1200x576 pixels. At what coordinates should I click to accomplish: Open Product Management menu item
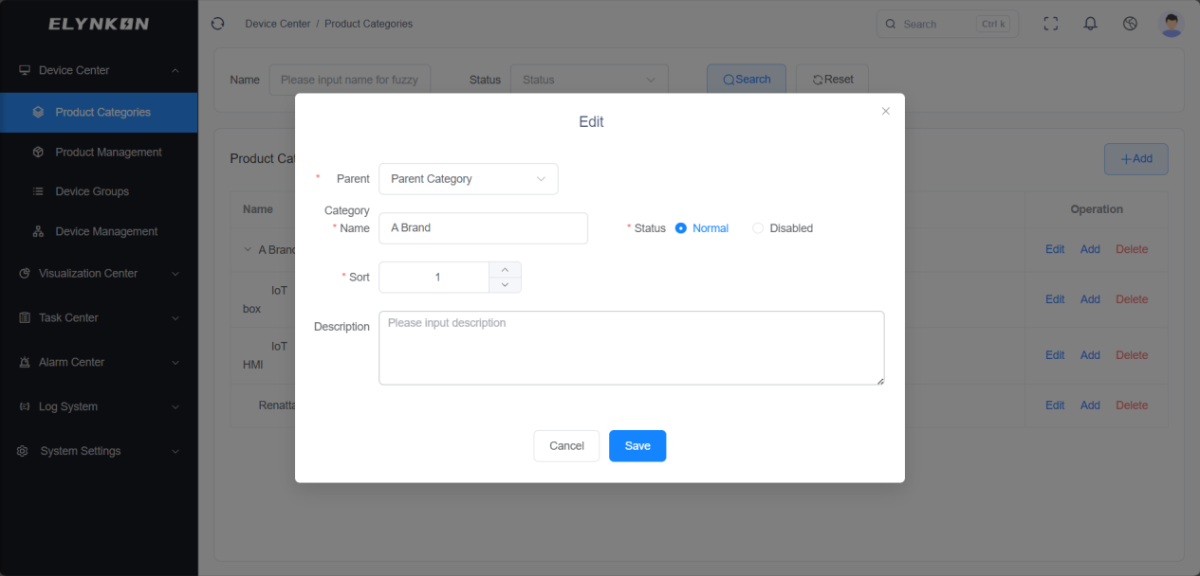point(99,152)
